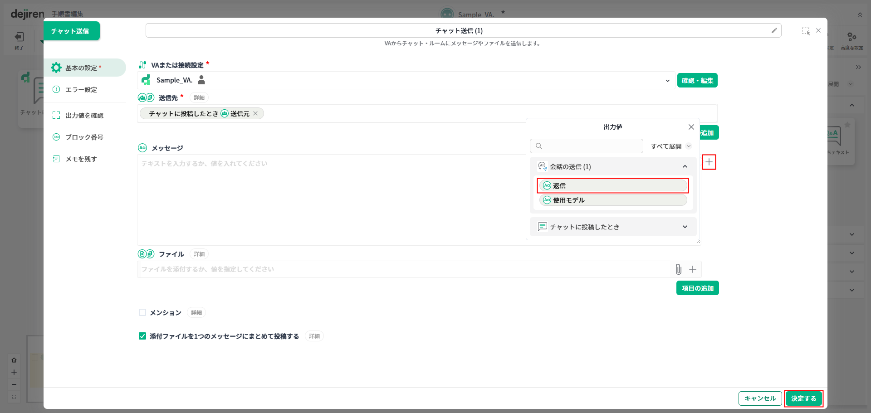Click the paperclip attach file icon
Viewport: 871px width, 413px height.
click(678, 269)
